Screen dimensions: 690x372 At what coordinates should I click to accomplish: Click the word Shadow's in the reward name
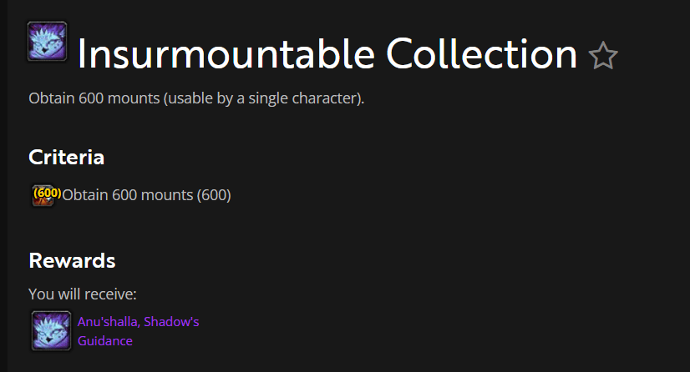pyautogui.click(x=174, y=321)
